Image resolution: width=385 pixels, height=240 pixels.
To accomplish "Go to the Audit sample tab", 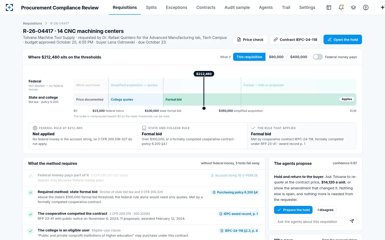I will (237, 7).
